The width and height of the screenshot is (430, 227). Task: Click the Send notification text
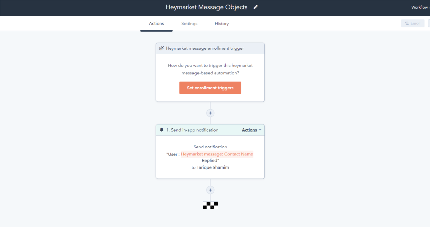210,147
